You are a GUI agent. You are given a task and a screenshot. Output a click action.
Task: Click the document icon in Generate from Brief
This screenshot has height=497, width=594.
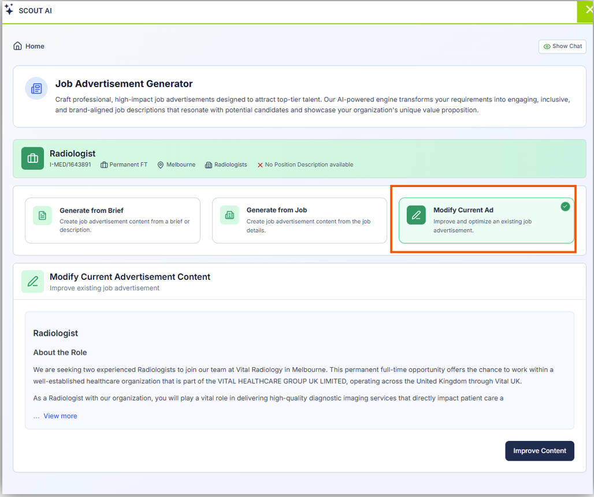[x=42, y=215]
